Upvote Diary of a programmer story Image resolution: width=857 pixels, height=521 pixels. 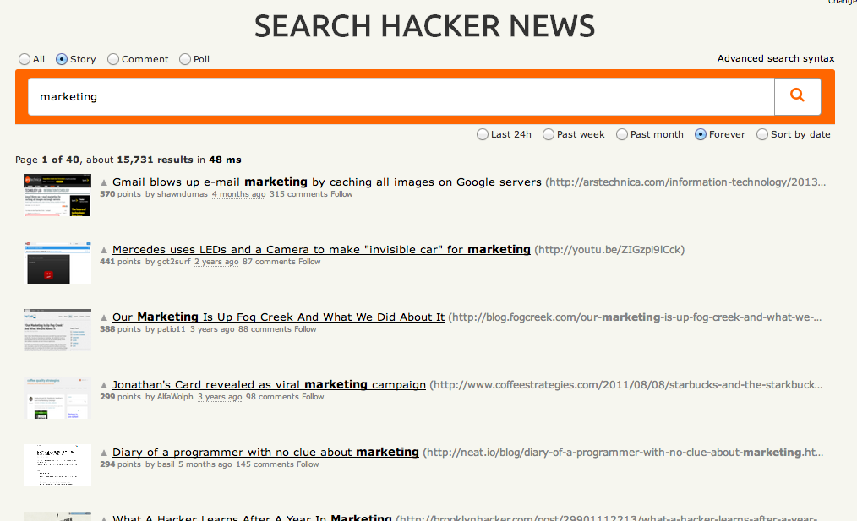[104, 453]
